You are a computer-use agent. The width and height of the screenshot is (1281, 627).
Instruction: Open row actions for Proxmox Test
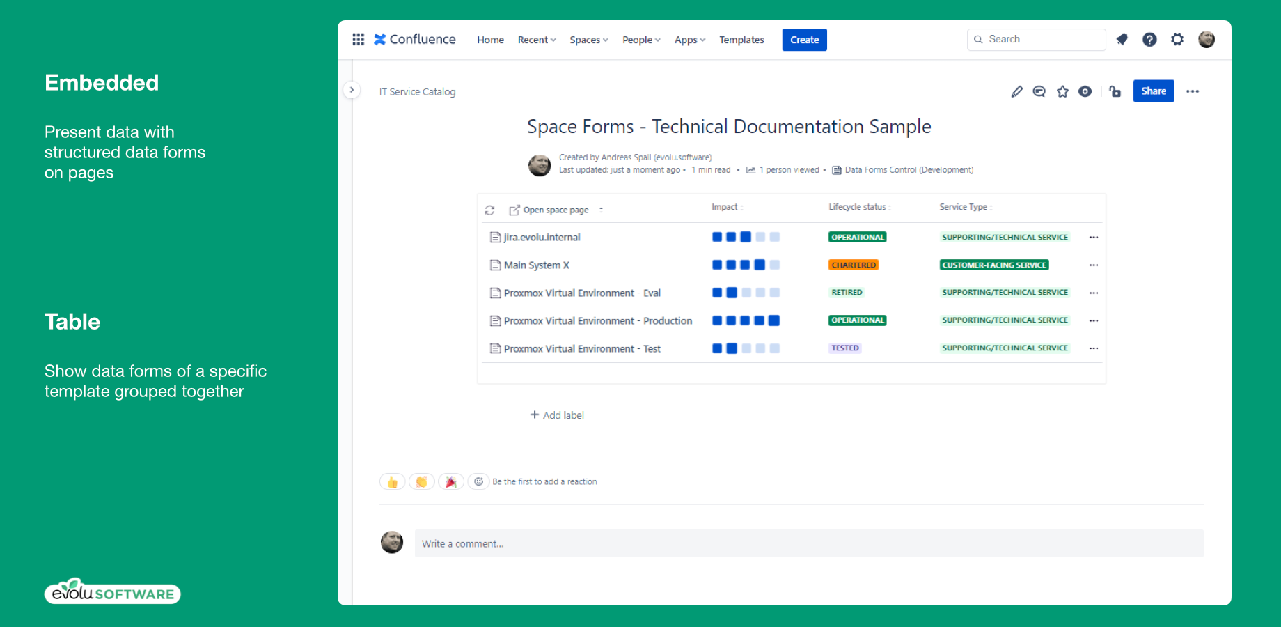[1094, 348]
